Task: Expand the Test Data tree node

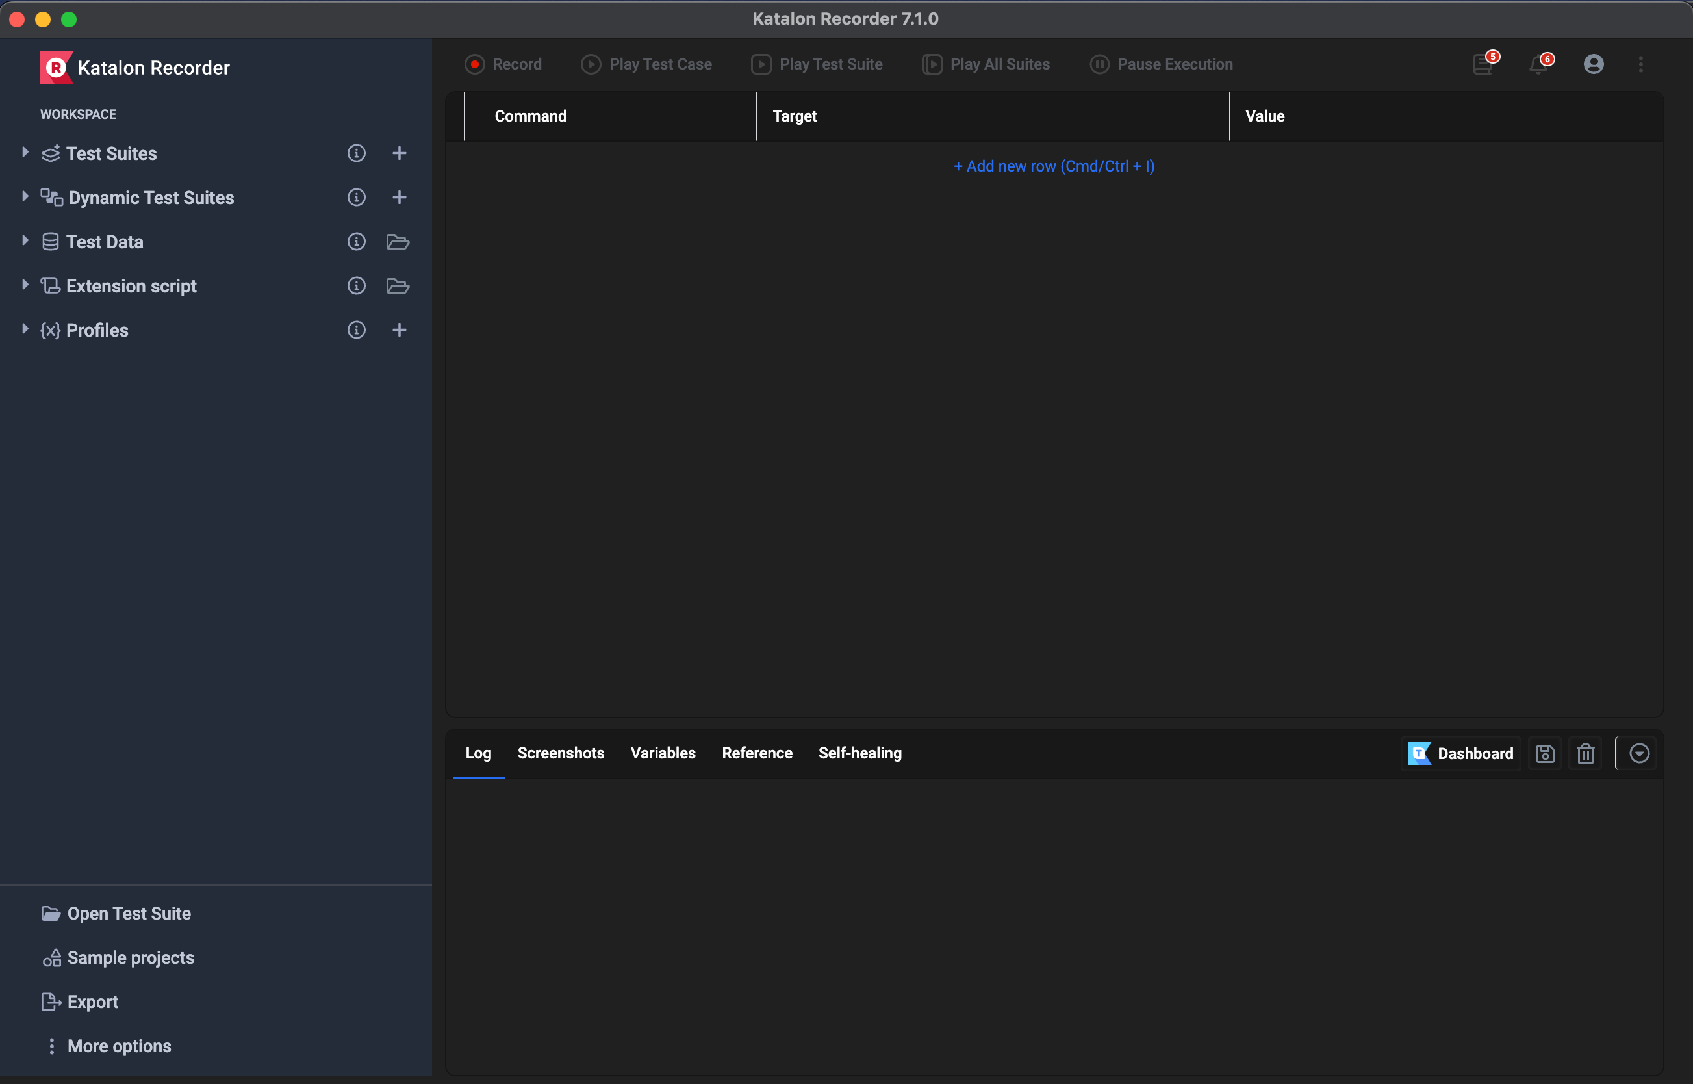Action: click(25, 240)
